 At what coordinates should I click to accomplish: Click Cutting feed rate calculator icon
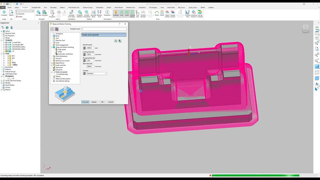tap(84, 54)
